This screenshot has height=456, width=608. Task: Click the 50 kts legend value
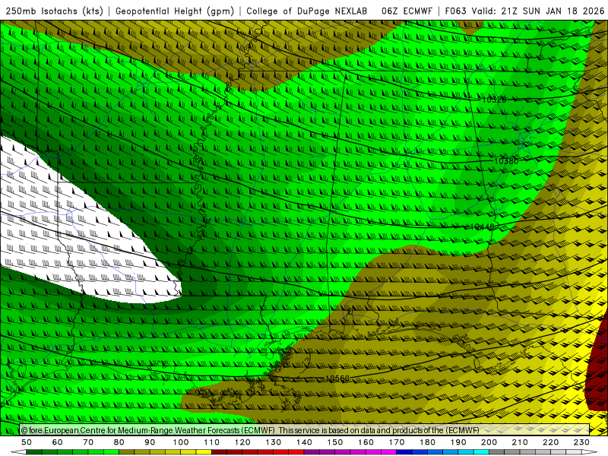click(27, 442)
